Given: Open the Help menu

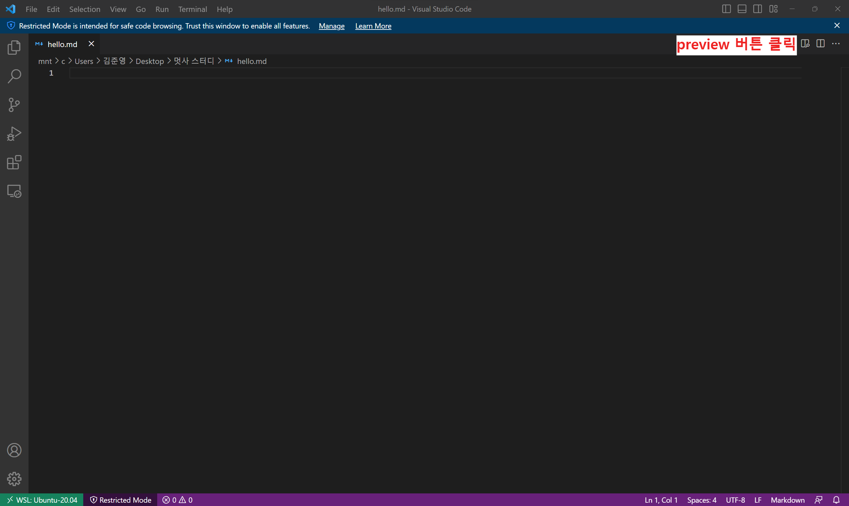Looking at the screenshot, I should click(x=225, y=9).
